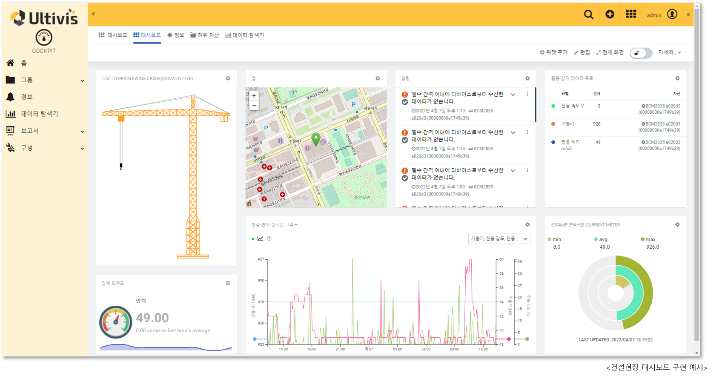The width and height of the screenshot is (725, 376).
Task: Click the page vertical scrollbar
Action: click(x=696, y=175)
